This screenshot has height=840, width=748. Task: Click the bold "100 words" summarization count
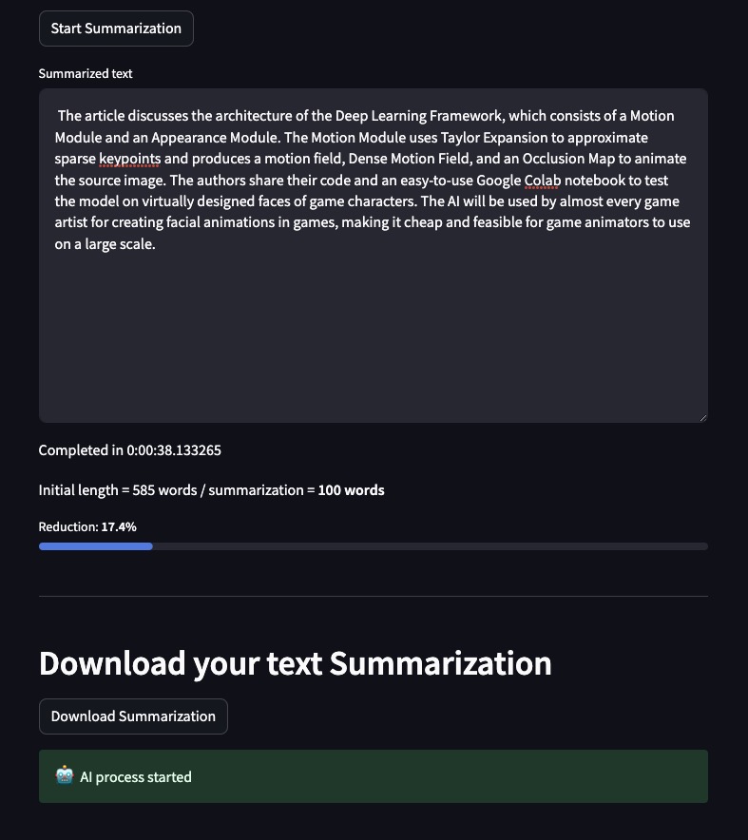tap(351, 490)
